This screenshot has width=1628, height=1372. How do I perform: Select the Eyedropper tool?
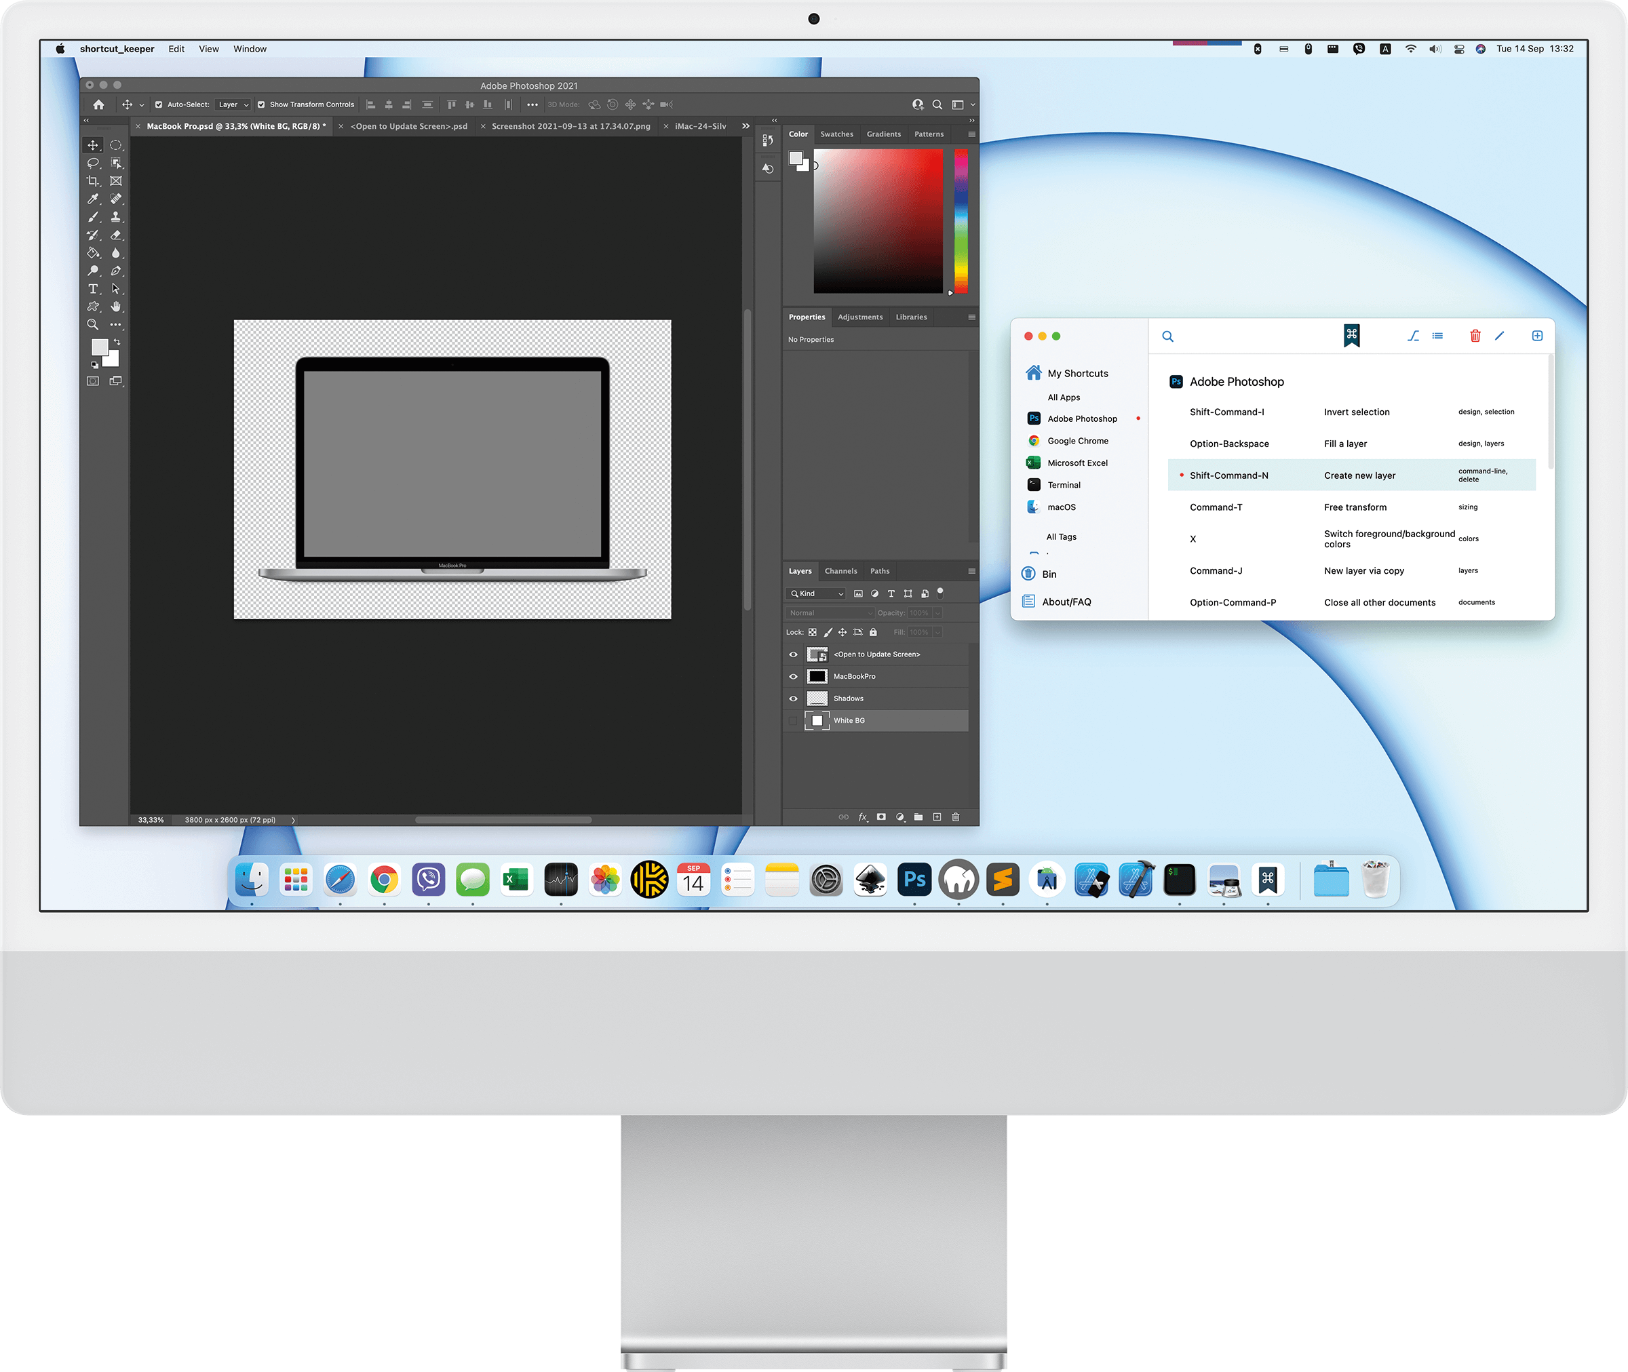point(92,199)
